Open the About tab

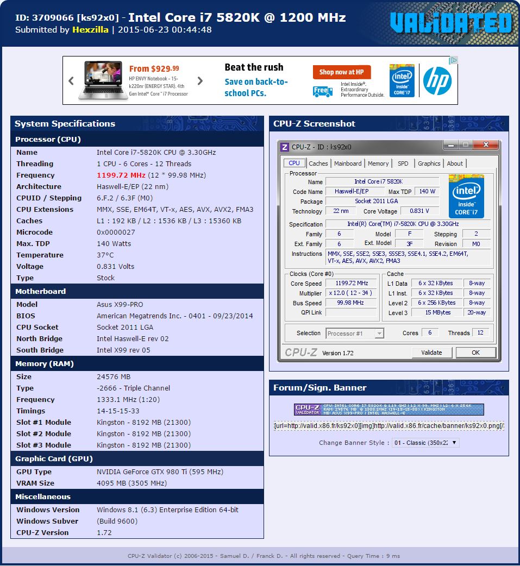click(x=455, y=163)
